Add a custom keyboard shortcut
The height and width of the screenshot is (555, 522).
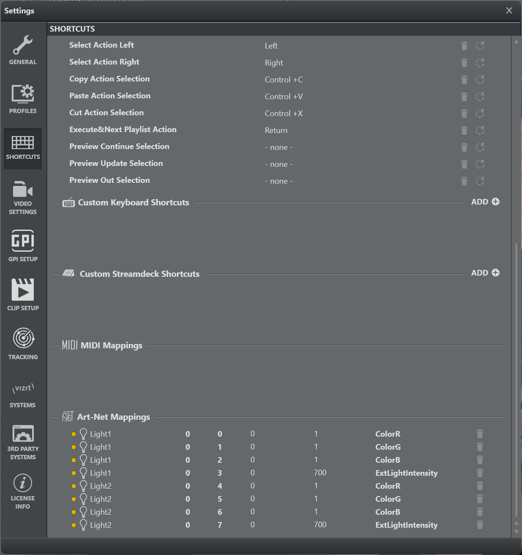point(485,202)
